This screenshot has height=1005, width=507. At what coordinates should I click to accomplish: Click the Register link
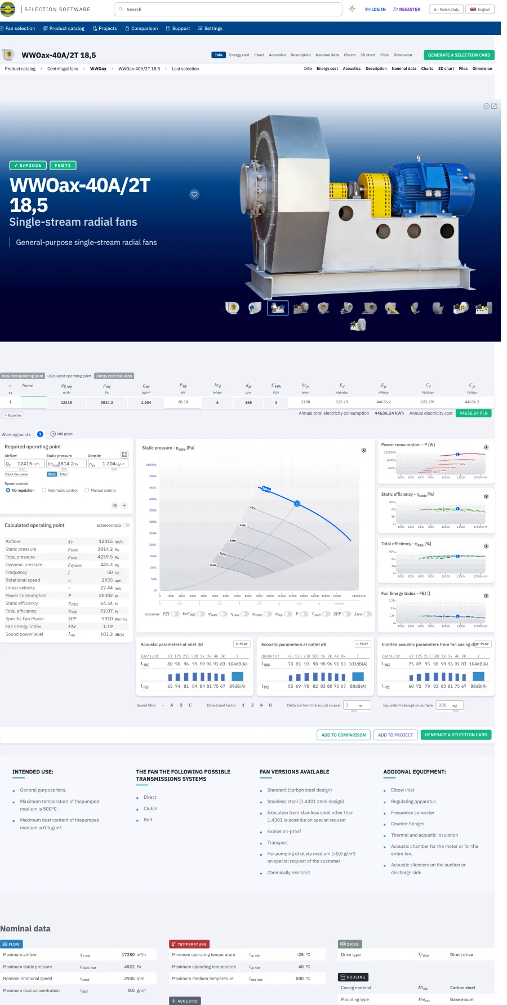click(407, 10)
